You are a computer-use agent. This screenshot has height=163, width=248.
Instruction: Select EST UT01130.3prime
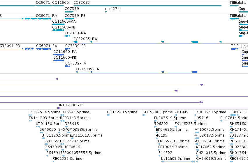[x=51, y=124]
